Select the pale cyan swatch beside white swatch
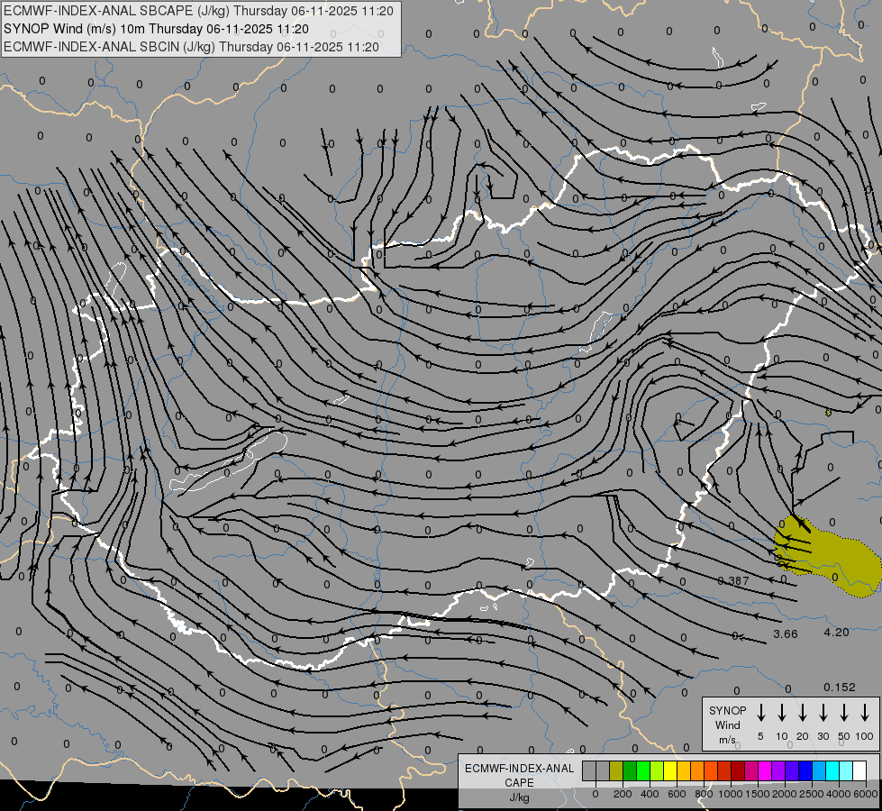Image resolution: width=882 pixels, height=811 pixels. point(847,770)
